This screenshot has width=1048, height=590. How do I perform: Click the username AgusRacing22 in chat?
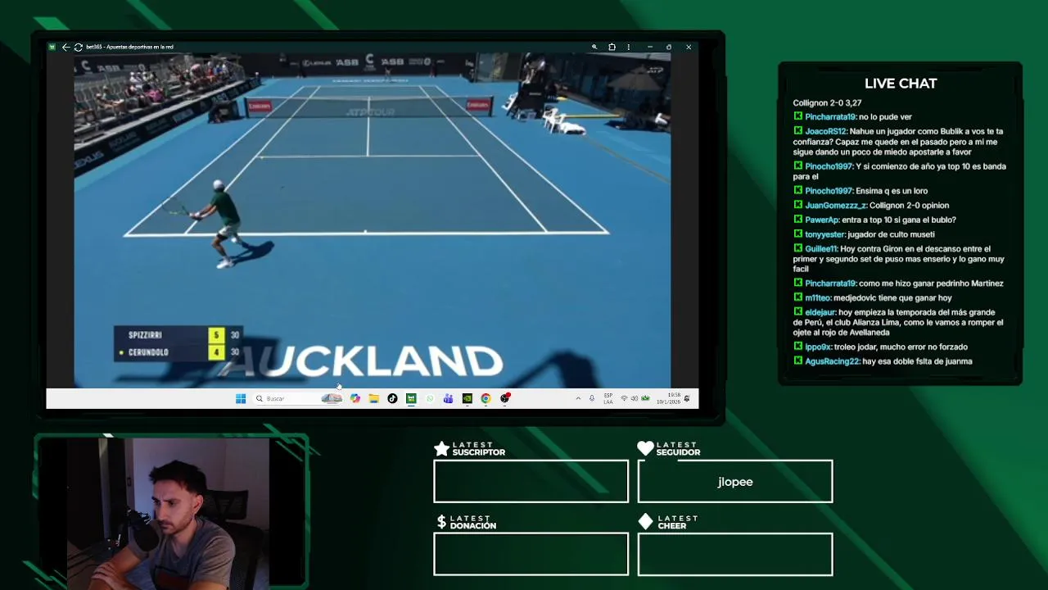coord(832,361)
